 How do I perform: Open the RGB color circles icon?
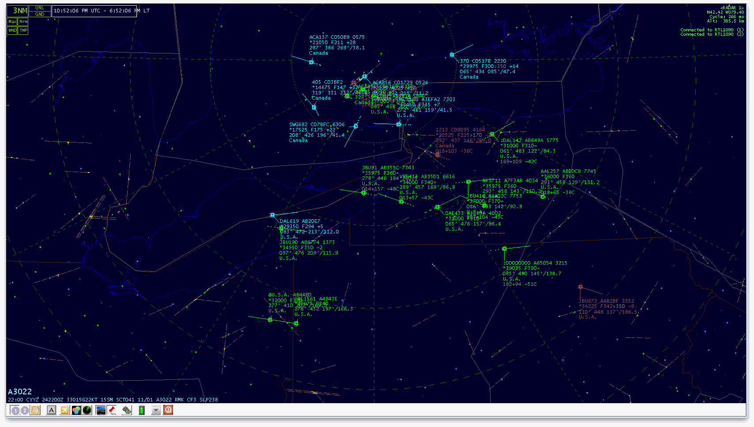click(x=76, y=410)
